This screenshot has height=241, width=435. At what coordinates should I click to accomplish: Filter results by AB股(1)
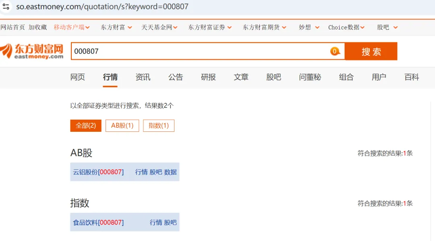pos(122,126)
